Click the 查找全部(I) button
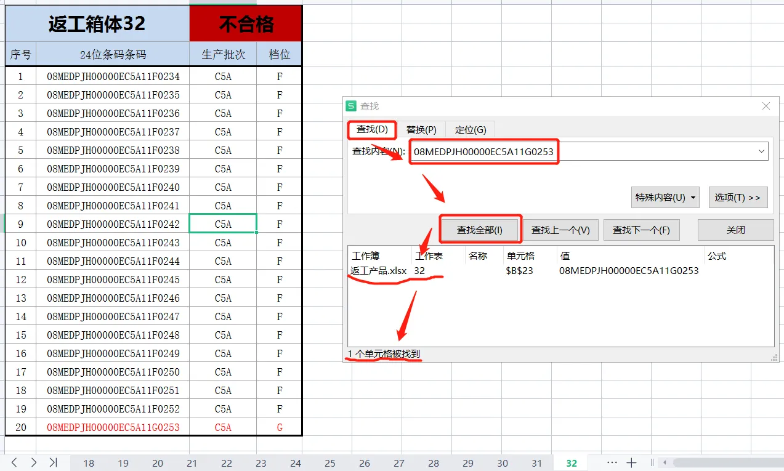Screen dimensions: 784x471 480,230
